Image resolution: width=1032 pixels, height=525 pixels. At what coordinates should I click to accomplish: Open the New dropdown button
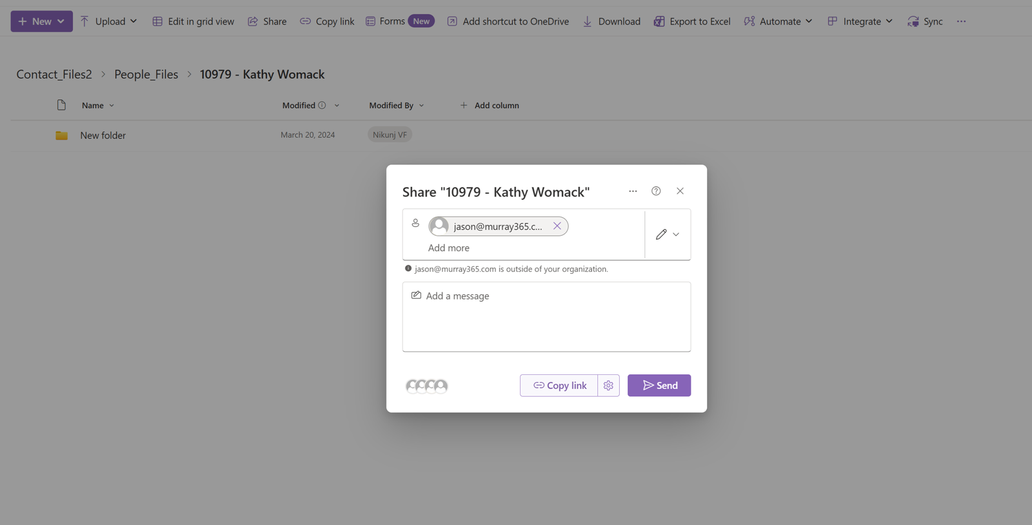(x=41, y=21)
